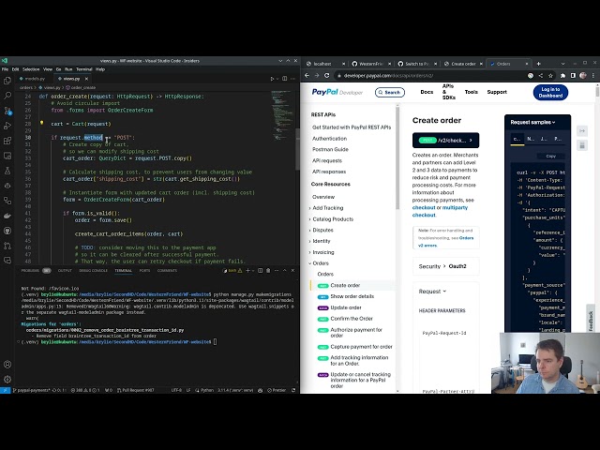Open Chrome side panel icon

[x=573, y=76]
